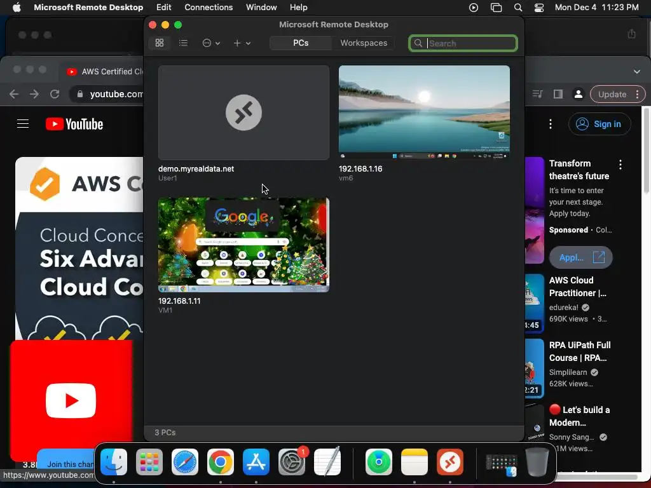The width and height of the screenshot is (651, 488).
Task: Click the share icon in background window
Action: [631, 34]
